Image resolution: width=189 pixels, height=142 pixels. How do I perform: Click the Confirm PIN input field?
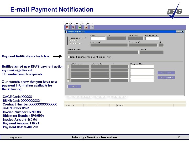135,38
